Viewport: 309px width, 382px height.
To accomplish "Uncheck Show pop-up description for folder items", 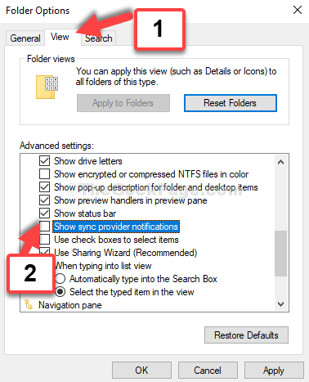I will [44, 187].
